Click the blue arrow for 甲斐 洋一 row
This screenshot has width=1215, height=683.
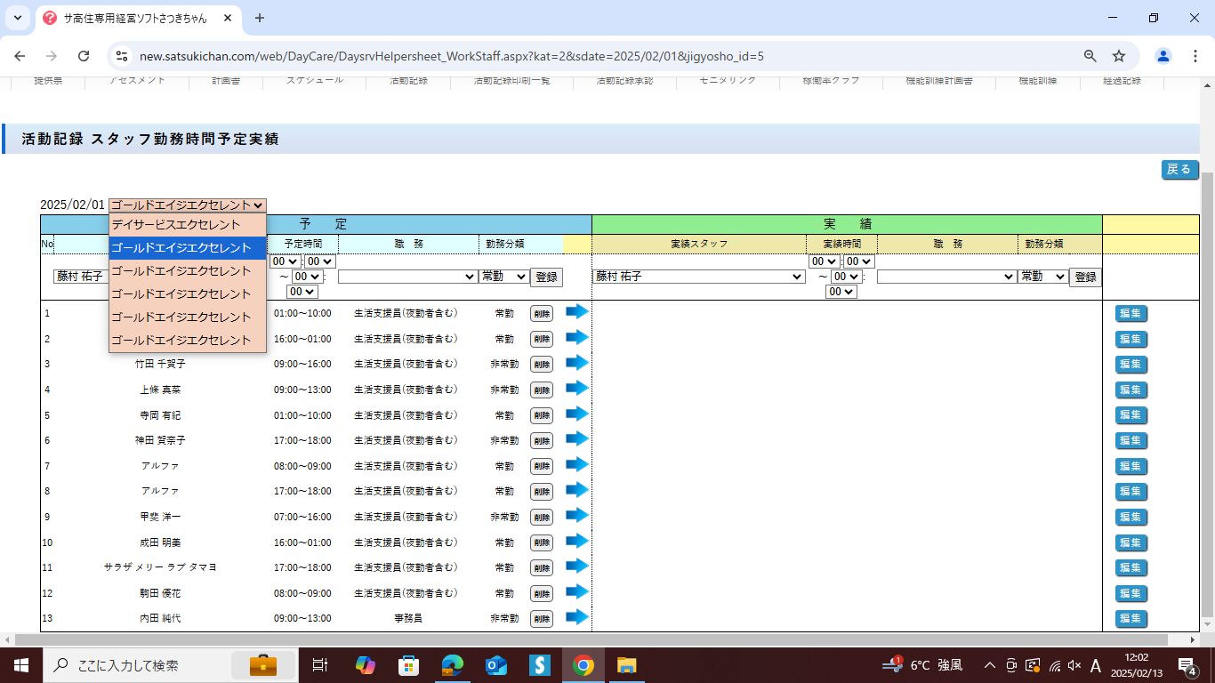pyautogui.click(x=577, y=516)
